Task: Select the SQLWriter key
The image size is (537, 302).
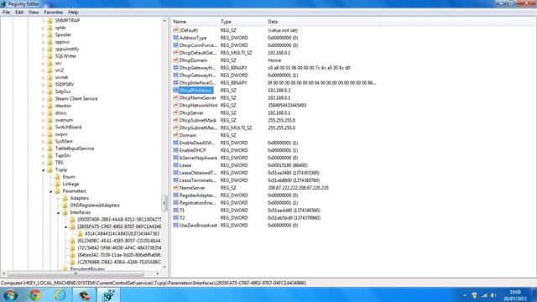Action: [x=65, y=56]
